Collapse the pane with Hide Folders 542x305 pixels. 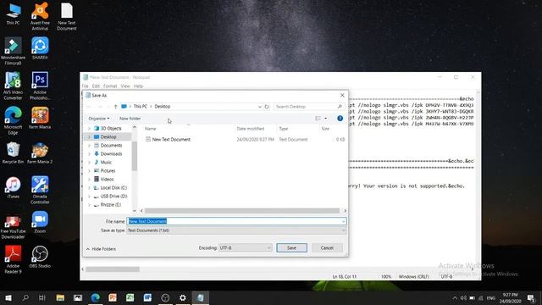[101, 249]
